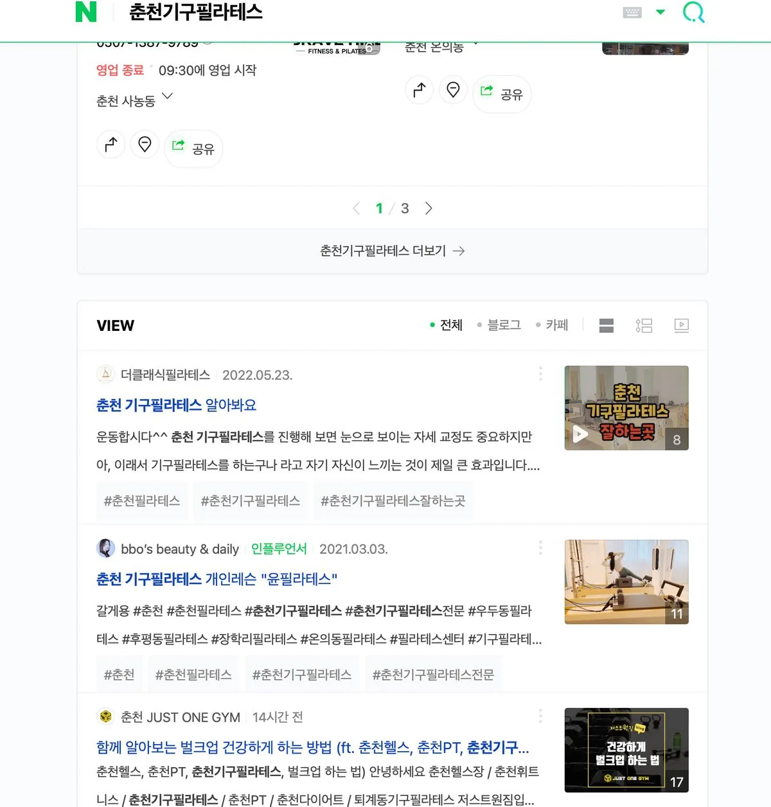Expand the 춘천 사농동 address chevron
This screenshot has height=807, width=771.
point(168,96)
